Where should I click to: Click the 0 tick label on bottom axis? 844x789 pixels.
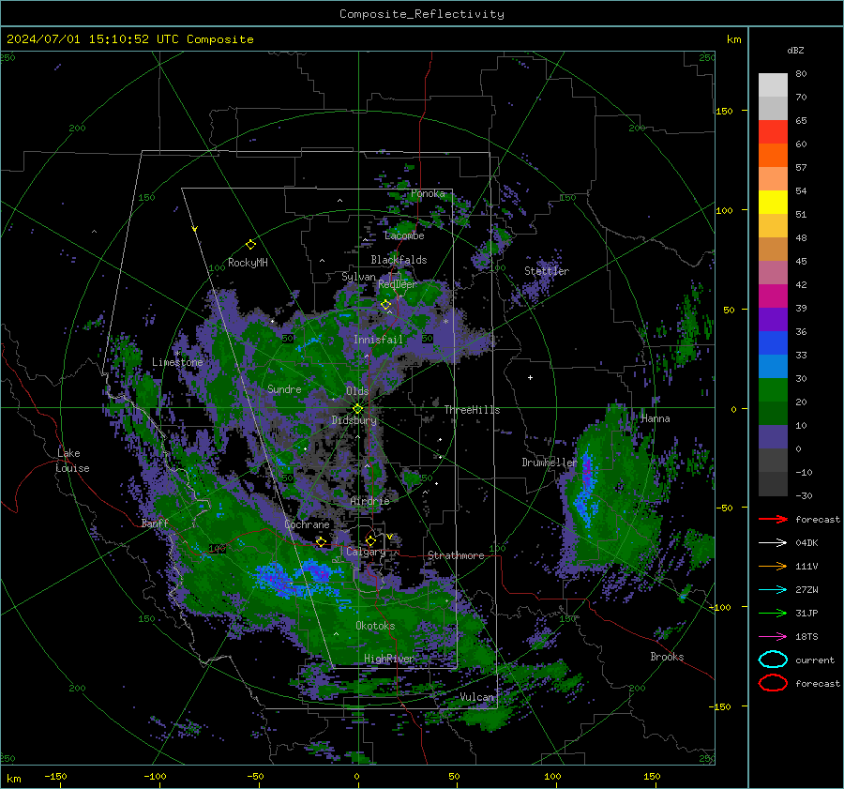pyautogui.click(x=357, y=777)
